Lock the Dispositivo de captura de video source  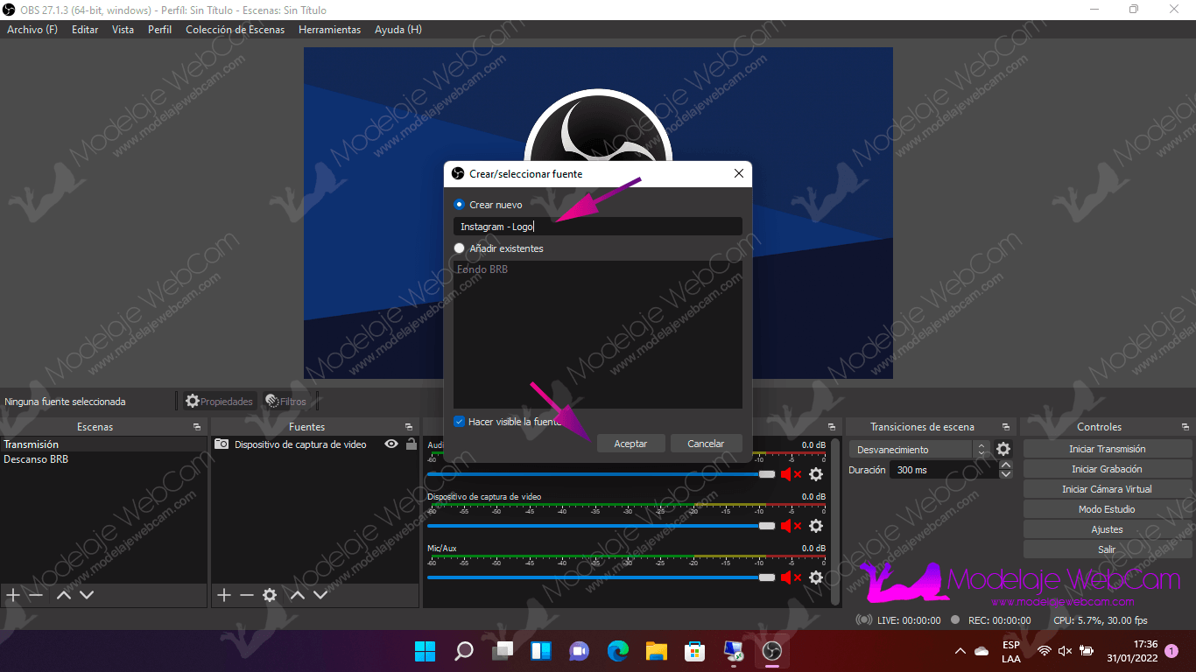point(411,444)
